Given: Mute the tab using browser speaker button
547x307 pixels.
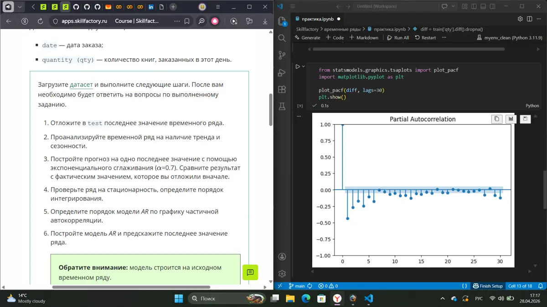Looking at the screenshot, I should pyautogui.click(x=8, y=7).
